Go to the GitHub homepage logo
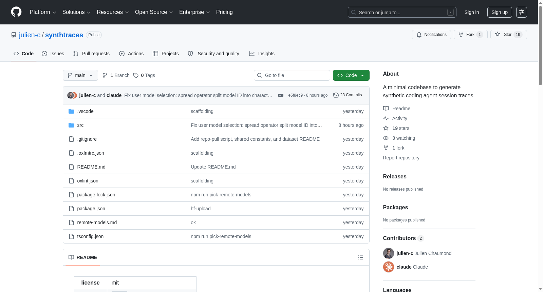 [16, 12]
